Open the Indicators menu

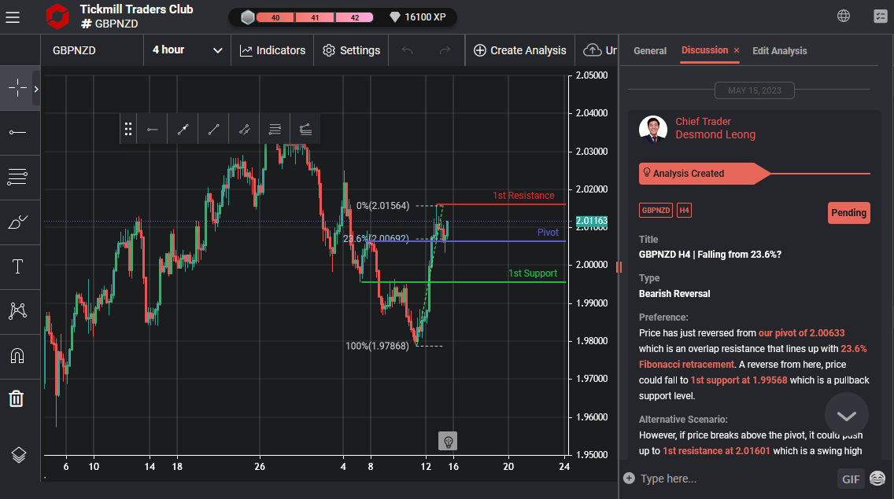(x=272, y=50)
